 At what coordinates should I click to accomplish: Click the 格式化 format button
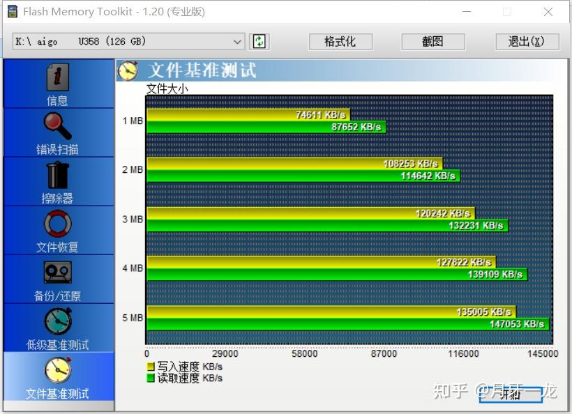tap(340, 42)
